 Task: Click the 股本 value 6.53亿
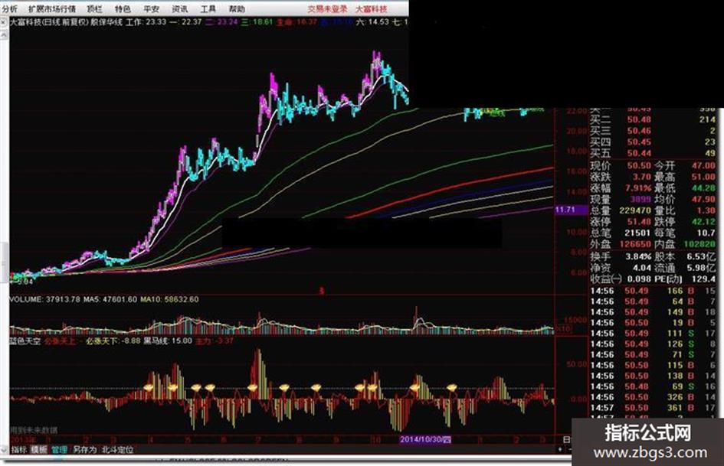click(x=701, y=256)
